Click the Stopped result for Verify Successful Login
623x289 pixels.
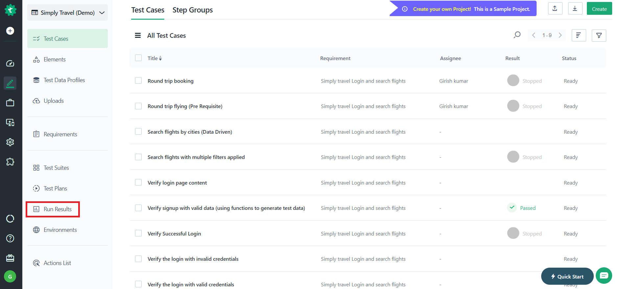(524, 233)
